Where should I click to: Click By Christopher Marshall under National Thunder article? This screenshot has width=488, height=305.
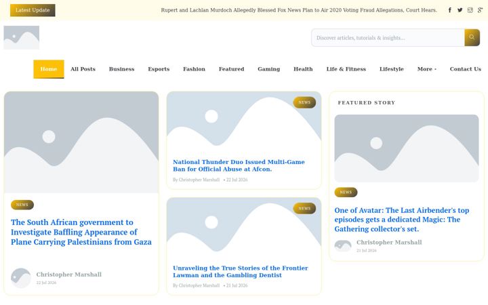pyautogui.click(x=197, y=180)
